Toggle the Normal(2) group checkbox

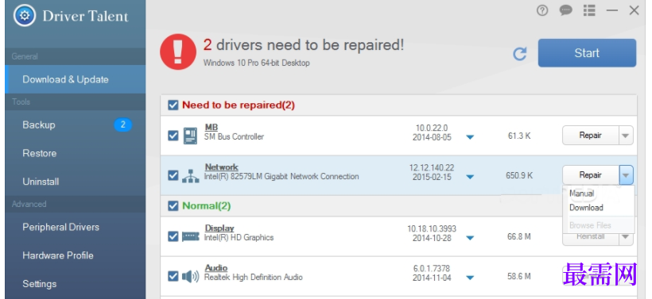pos(173,205)
